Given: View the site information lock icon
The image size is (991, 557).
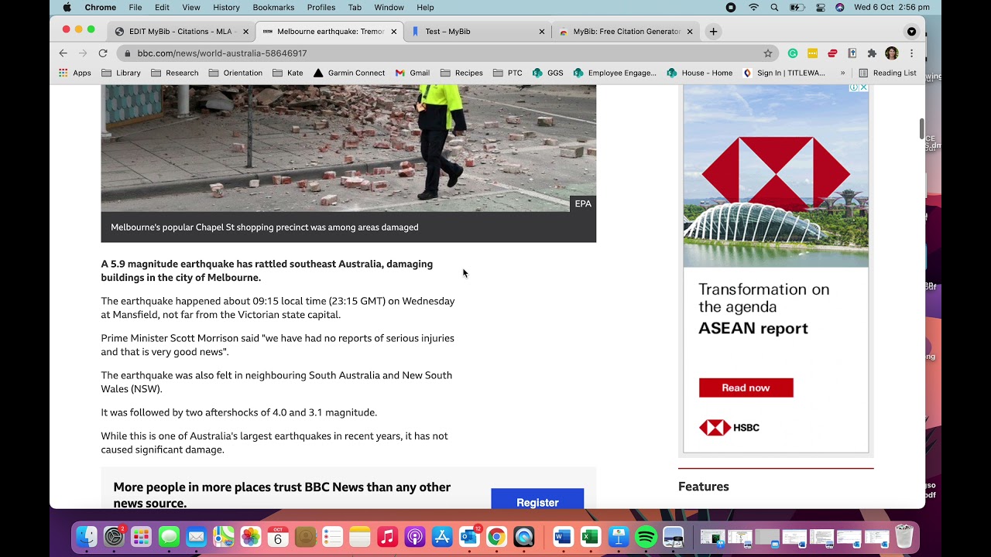Looking at the screenshot, I should tap(127, 53).
